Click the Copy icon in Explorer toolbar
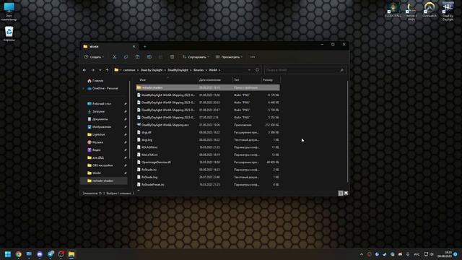Viewport: 462px width, 260px height. pyautogui.click(x=126, y=57)
